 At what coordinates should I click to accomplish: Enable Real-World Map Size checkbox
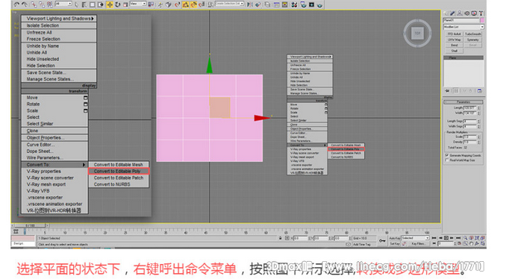(447, 160)
